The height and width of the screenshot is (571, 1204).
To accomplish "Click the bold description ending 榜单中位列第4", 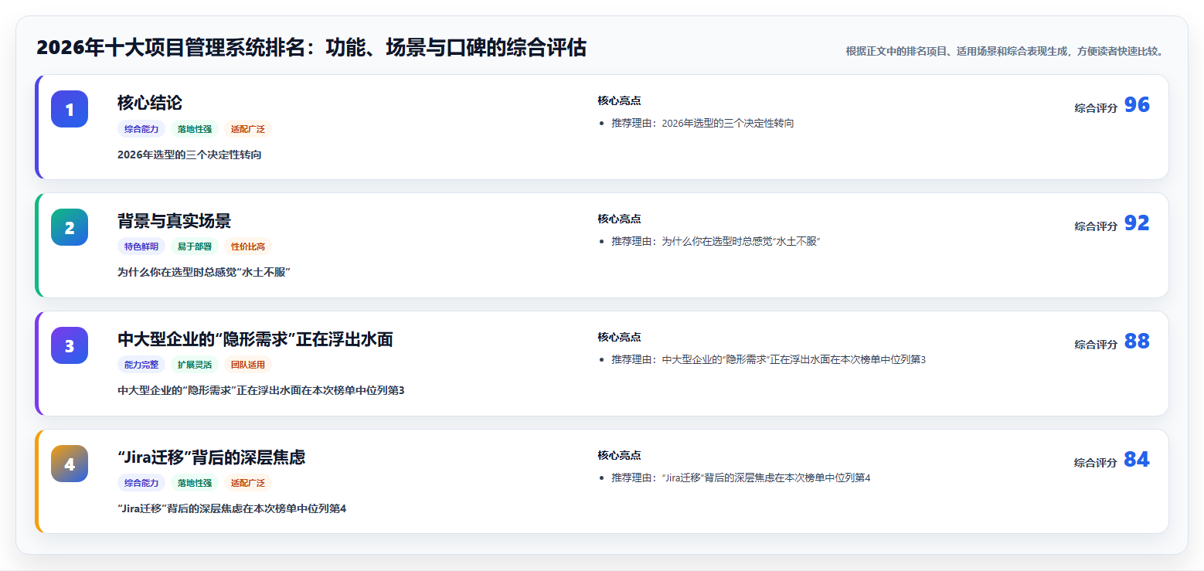I will pos(232,509).
